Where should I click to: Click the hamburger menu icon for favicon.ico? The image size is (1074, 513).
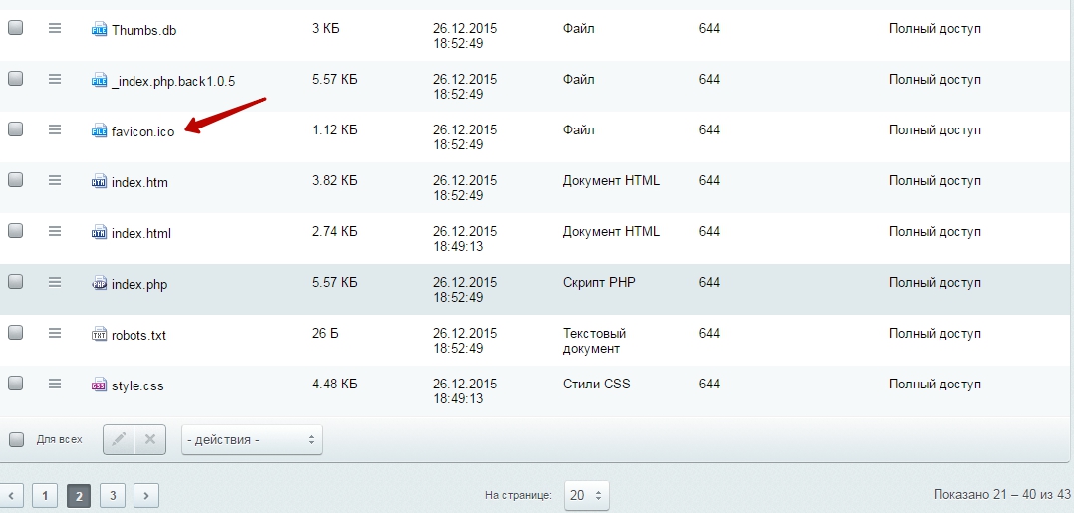click(55, 129)
